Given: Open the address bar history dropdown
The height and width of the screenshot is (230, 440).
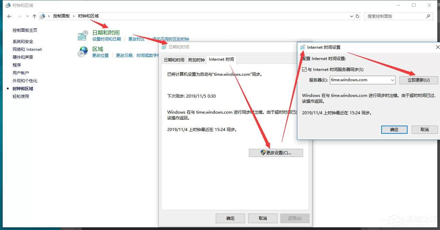Looking at the screenshot, I should pos(352,16).
